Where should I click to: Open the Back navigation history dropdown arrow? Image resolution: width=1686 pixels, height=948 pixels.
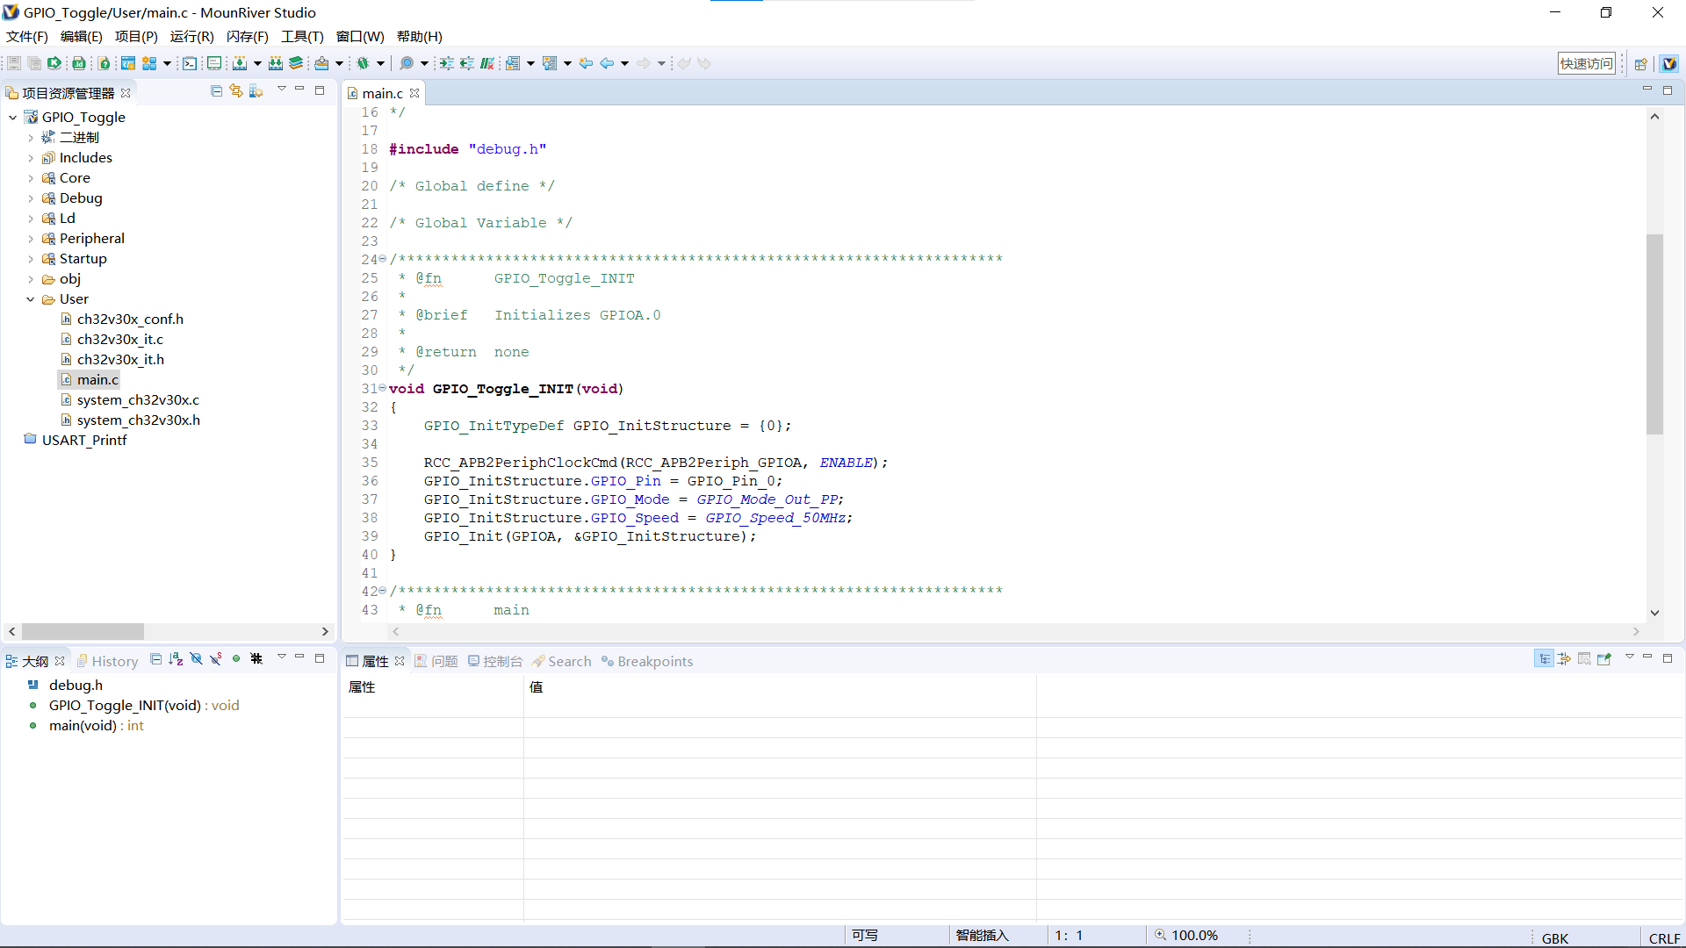click(x=625, y=63)
